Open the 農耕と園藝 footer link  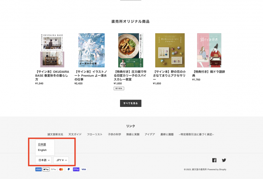click(167, 134)
